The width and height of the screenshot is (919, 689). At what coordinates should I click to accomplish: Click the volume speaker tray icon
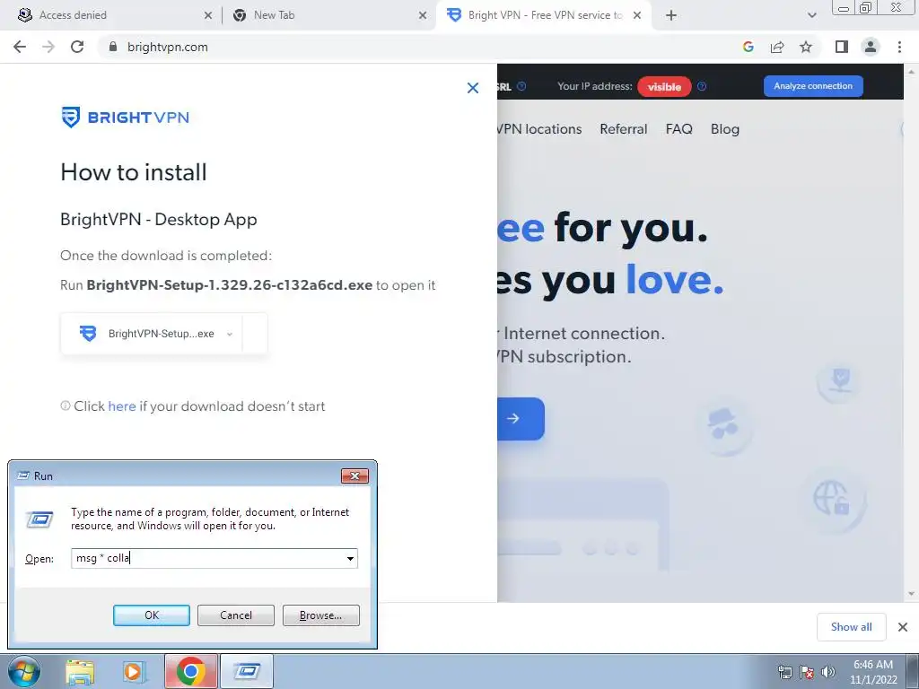pos(827,672)
